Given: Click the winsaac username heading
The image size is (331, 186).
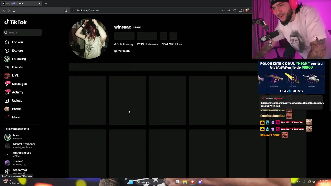Looking at the screenshot, I should click(x=123, y=27).
